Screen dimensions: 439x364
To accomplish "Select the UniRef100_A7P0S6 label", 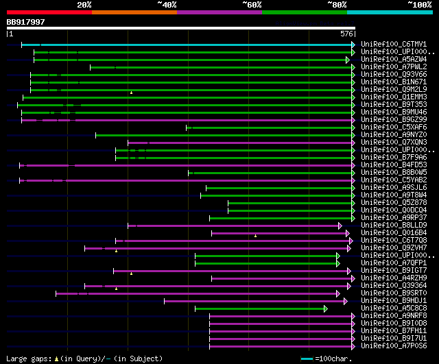I will pyautogui.click(x=394, y=346).
